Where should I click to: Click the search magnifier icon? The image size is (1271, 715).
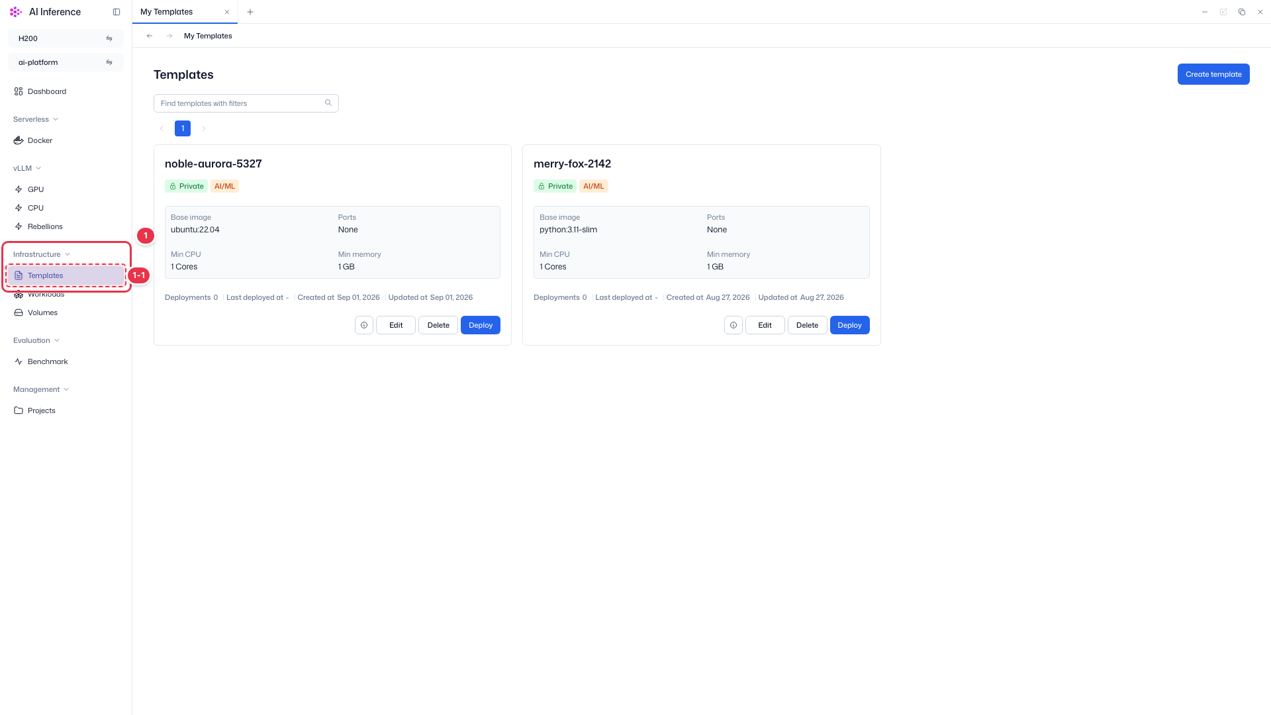328,103
